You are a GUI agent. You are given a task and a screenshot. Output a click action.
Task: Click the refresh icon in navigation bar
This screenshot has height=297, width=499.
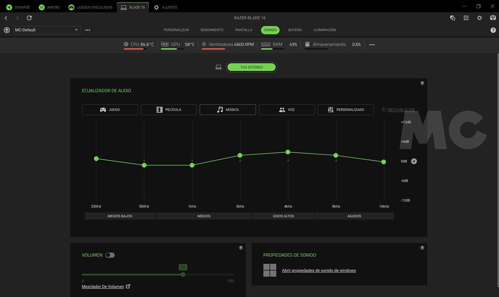point(29,18)
